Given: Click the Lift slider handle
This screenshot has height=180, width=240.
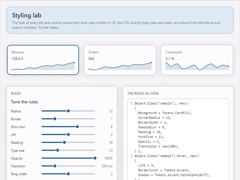Looking at the screenshot, I should point(68,134).
